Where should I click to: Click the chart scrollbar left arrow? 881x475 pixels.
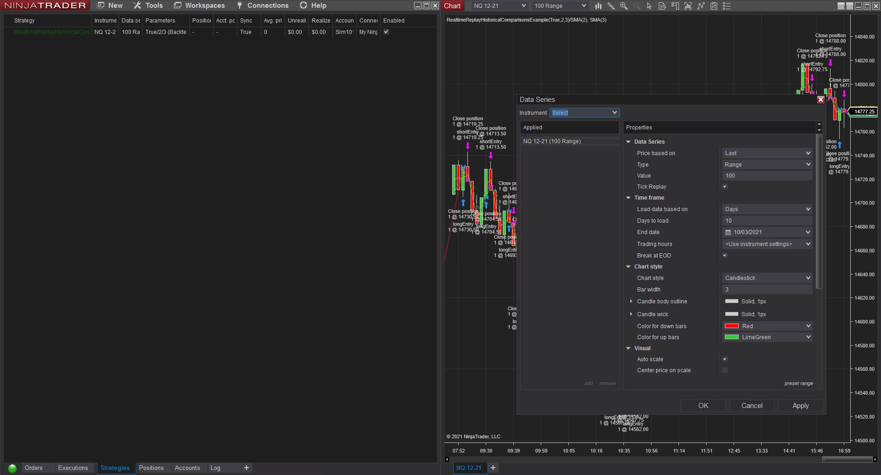447,459
